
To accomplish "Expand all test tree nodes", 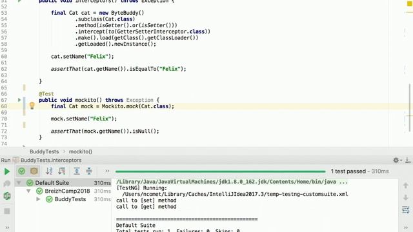I will pyautogui.click(x=77, y=171).
